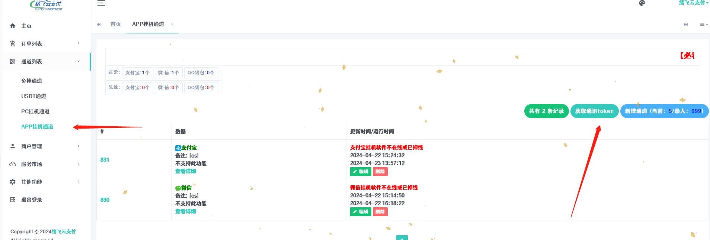710x240 pixels.
Task: Expand the 服务市场 menu chevron
Action: (x=79, y=164)
